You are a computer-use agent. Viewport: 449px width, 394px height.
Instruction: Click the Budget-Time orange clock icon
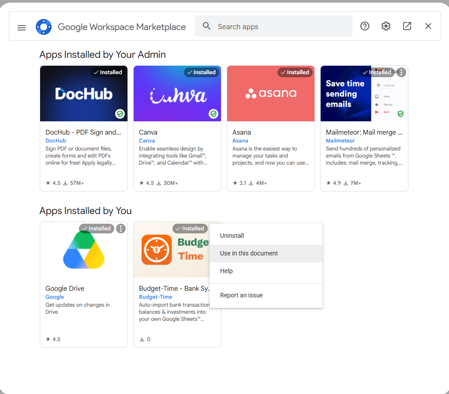pyautogui.click(x=156, y=250)
